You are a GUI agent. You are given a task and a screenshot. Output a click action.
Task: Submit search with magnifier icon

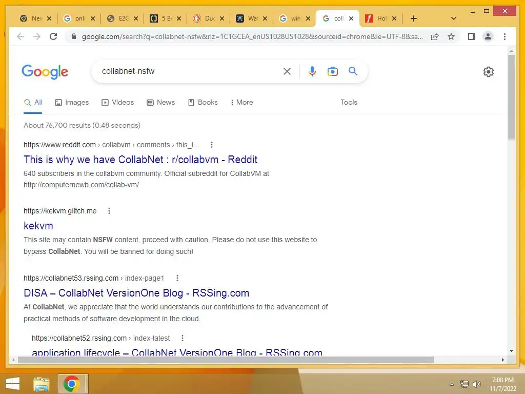[353, 71]
